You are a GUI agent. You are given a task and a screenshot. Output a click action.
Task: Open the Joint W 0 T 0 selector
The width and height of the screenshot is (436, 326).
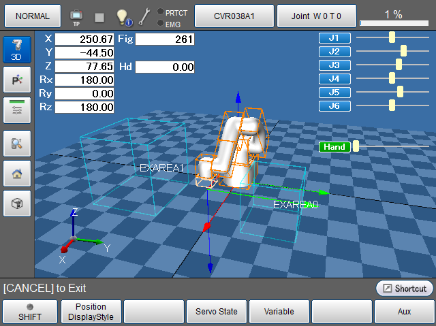click(x=316, y=15)
